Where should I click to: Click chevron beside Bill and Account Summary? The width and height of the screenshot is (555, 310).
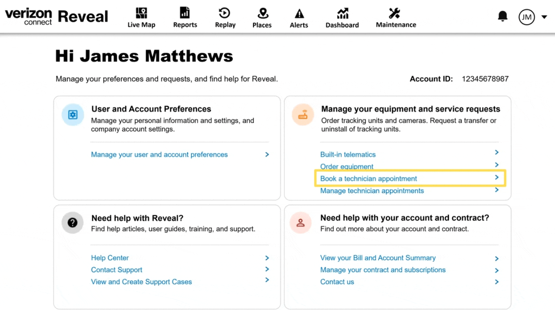497,259
